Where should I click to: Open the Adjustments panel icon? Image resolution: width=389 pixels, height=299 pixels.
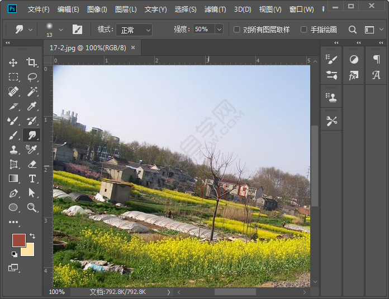tap(354, 59)
